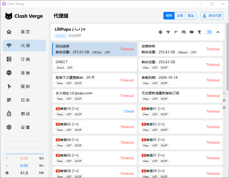The image size is (229, 178).
Task: Change sort order with the sort lines icon
Action: [176, 32]
